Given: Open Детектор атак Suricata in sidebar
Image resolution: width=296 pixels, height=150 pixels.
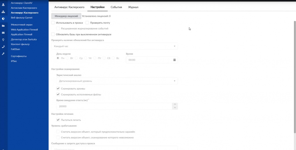Looking at the screenshot, I should 24,39.
